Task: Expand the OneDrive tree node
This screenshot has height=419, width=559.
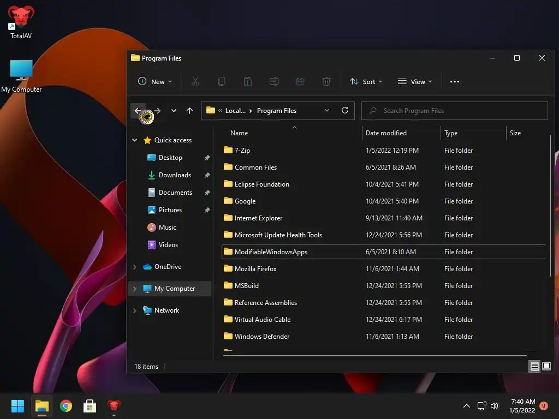Action: pos(135,266)
